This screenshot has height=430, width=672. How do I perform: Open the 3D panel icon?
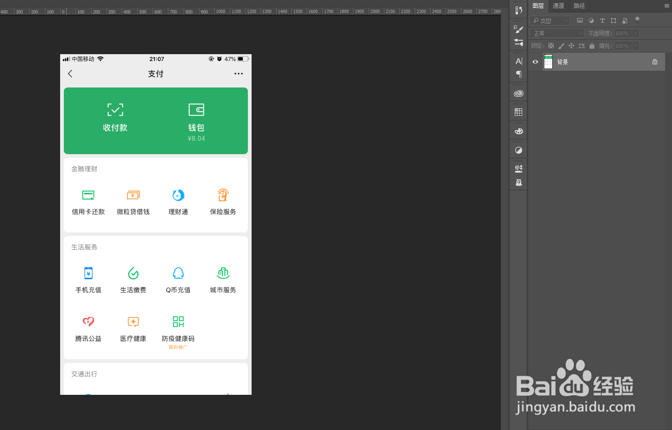click(x=518, y=168)
